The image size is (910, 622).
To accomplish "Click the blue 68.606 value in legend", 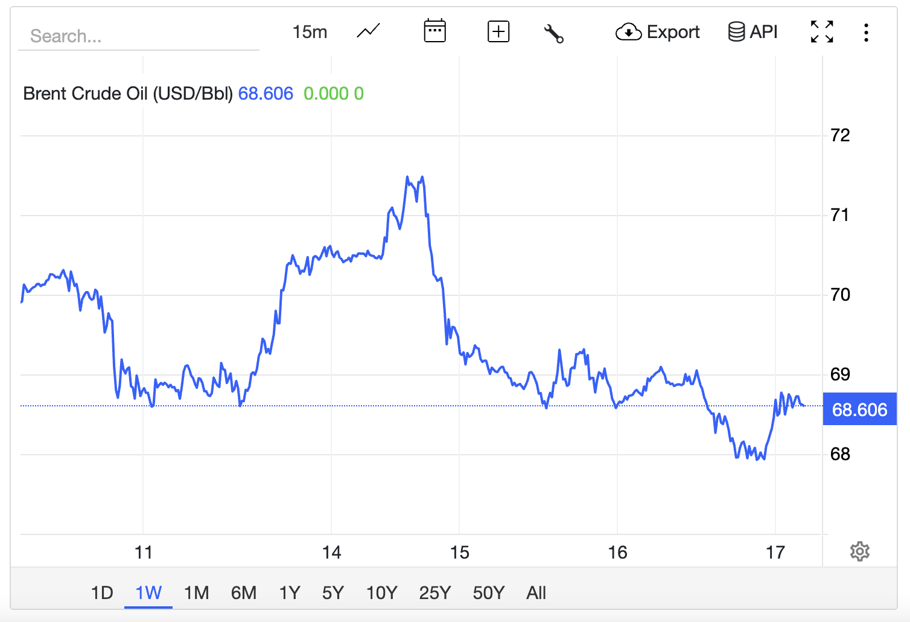I will point(266,94).
